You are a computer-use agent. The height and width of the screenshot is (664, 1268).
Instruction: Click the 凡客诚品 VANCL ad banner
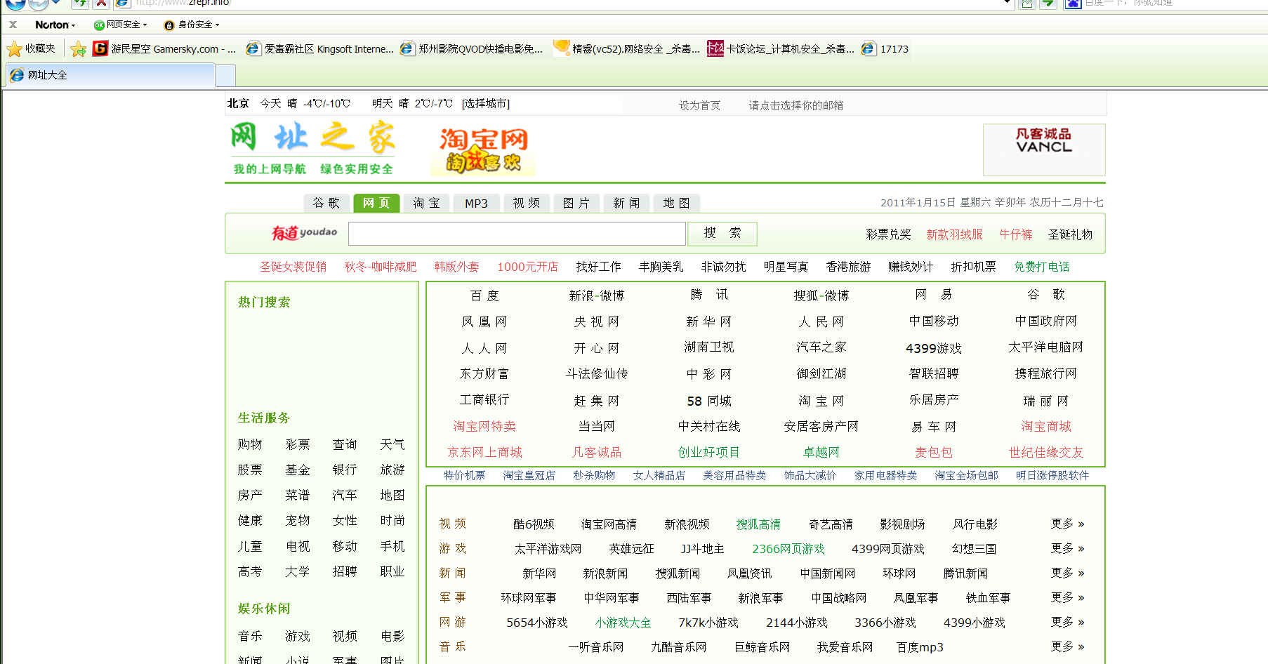tap(1044, 150)
